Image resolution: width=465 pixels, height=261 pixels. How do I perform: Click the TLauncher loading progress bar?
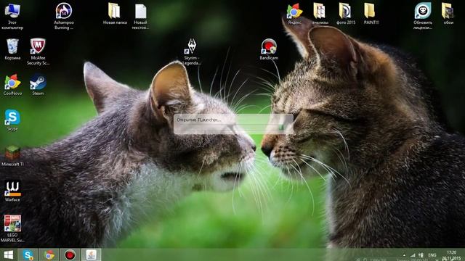point(233,128)
